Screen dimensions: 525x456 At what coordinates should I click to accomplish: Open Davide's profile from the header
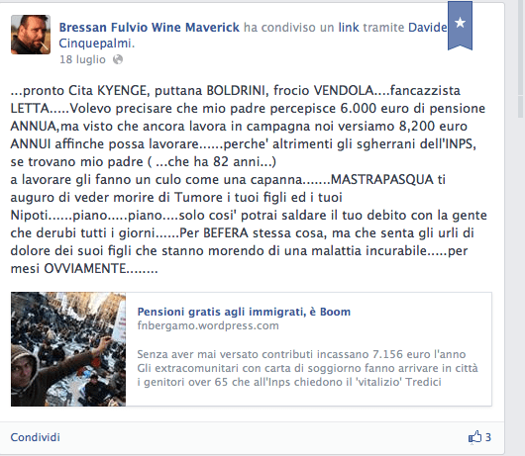[x=428, y=27]
